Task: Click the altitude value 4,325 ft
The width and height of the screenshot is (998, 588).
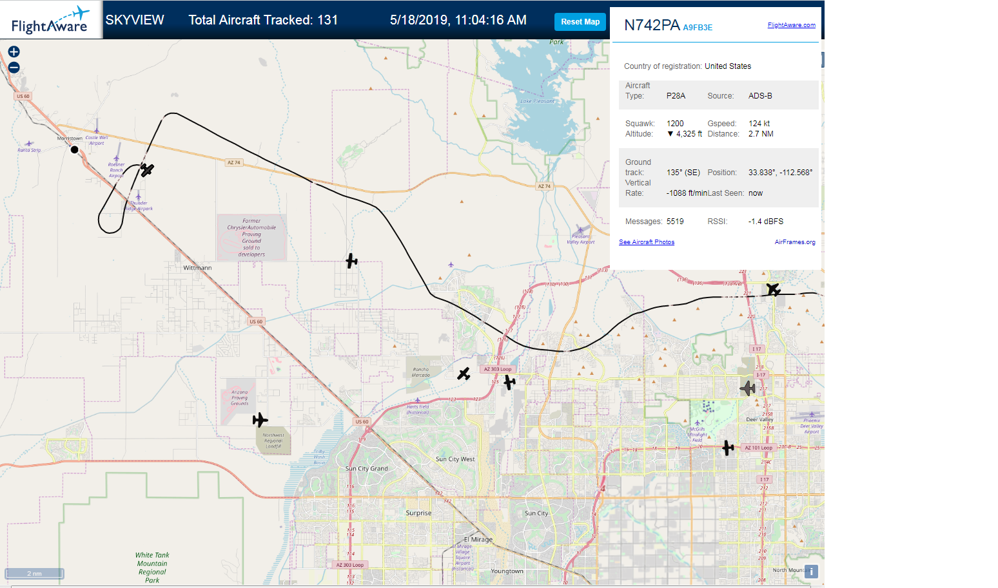Action: pyautogui.click(x=685, y=134)
